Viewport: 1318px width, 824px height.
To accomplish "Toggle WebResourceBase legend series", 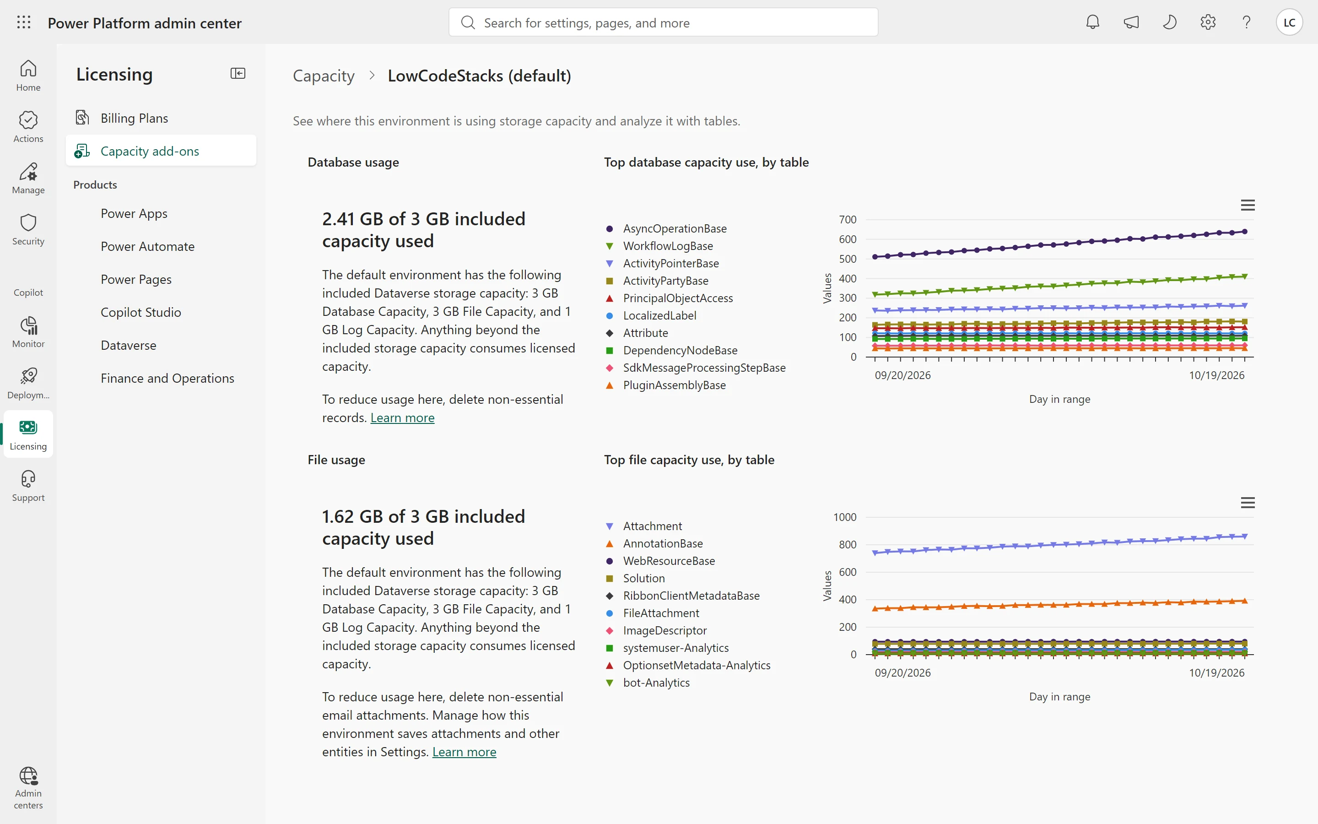I will coord(661,561).
